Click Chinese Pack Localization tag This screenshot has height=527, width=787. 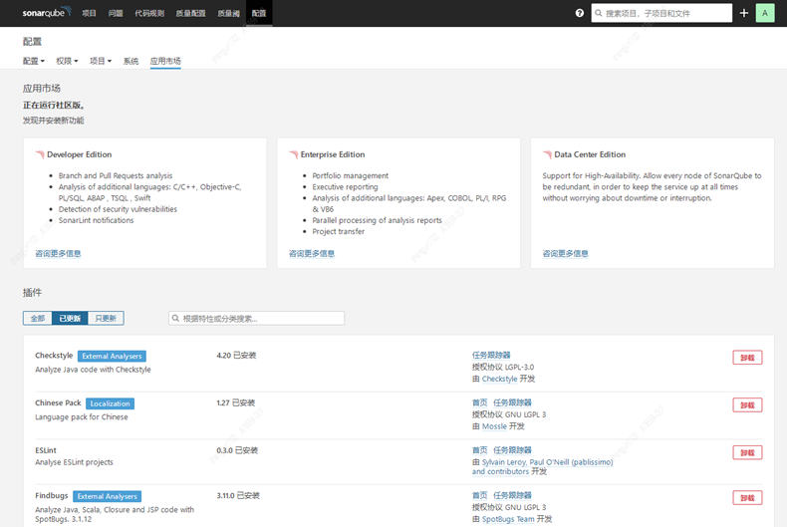click(x=110, y=403)
